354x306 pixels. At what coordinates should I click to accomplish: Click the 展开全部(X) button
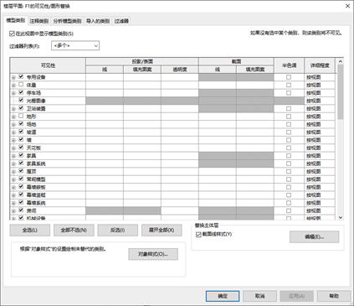coord(162,231)
